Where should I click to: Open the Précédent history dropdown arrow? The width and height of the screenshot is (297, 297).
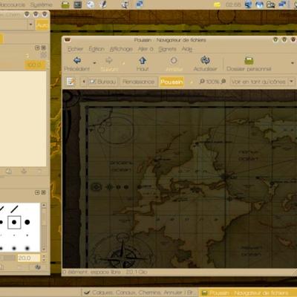point(94,63)
